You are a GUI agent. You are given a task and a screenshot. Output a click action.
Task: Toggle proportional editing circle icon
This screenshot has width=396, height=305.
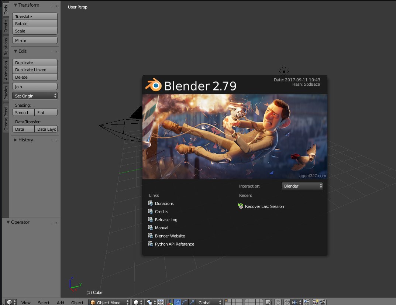[278, 302]
